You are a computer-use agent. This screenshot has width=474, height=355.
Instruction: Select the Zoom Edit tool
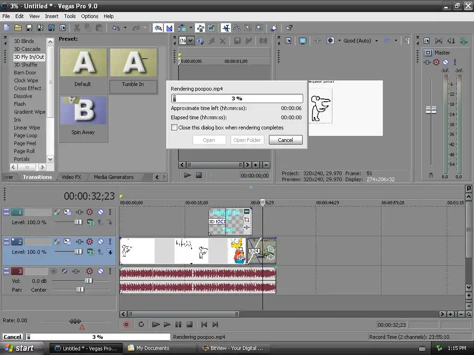tap(259, 28)
